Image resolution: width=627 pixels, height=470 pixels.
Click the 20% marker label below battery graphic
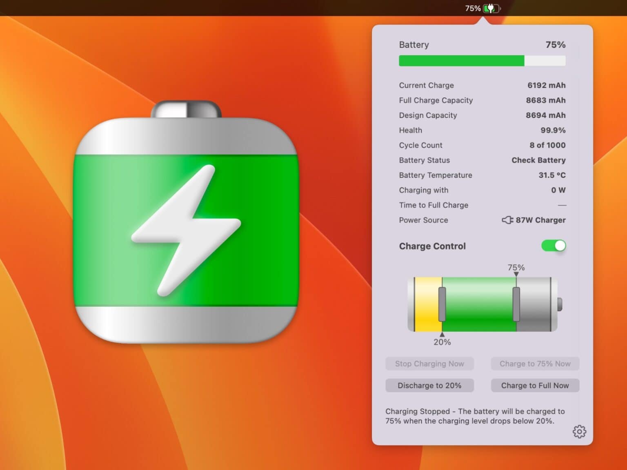tap(442, 342)
